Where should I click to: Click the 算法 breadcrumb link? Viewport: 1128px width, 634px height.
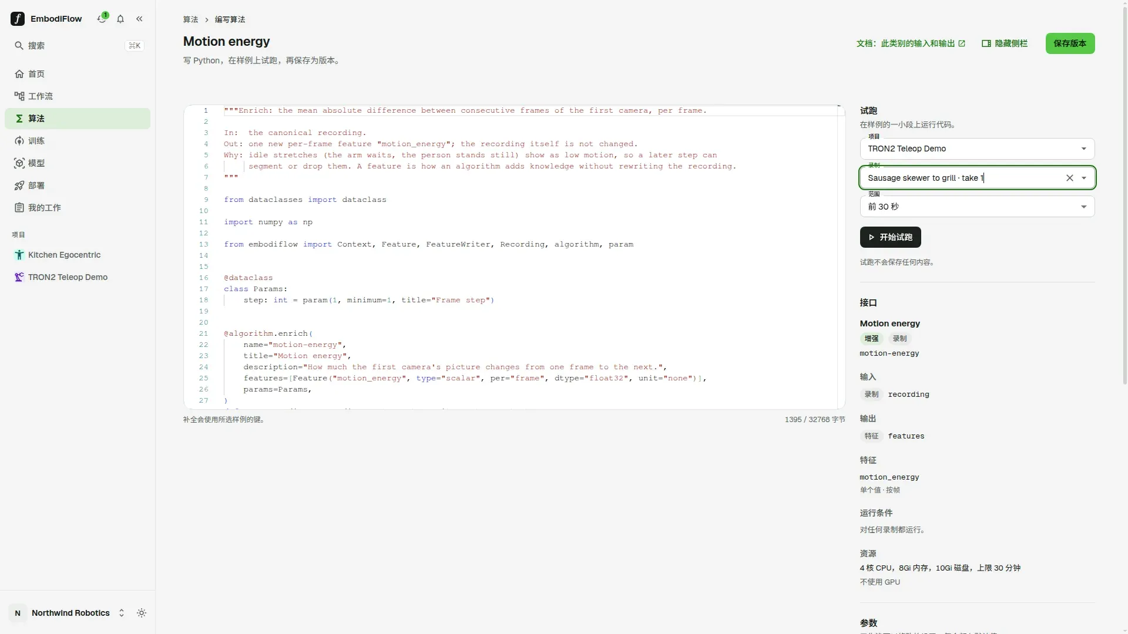(x=190, y=19)
